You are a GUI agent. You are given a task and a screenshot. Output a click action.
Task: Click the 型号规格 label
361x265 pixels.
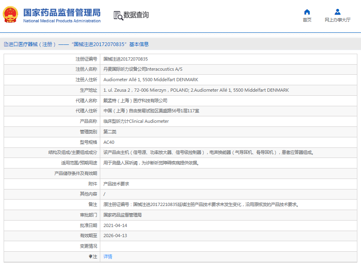click(x=89, y=142)
